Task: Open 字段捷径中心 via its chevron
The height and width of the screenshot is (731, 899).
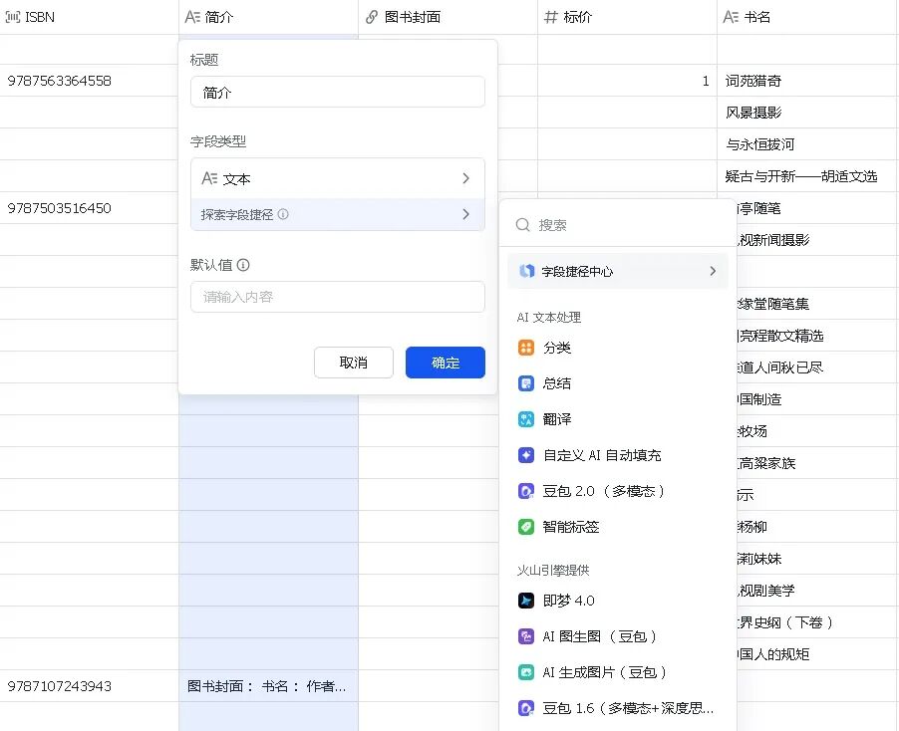Action: (712, 270)
